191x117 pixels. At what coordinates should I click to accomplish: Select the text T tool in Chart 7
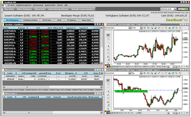point(108,109)
